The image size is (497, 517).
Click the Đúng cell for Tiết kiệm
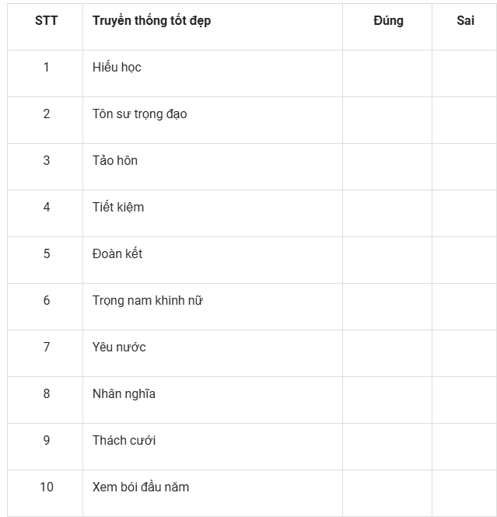387,213
